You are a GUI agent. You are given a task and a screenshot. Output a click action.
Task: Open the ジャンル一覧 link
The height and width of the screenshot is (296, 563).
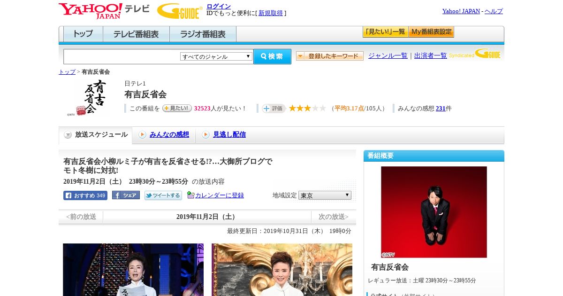(388, 55)
